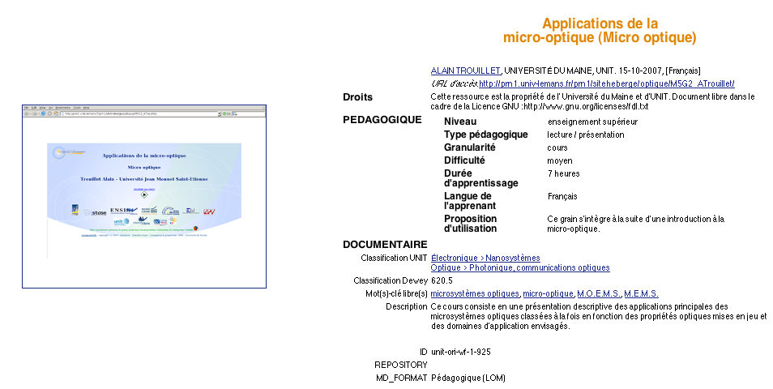Select the Niveau value enseignement supérieur
Image resolution: width=773 pixels, height=389 pixels.
click(592, 122)
